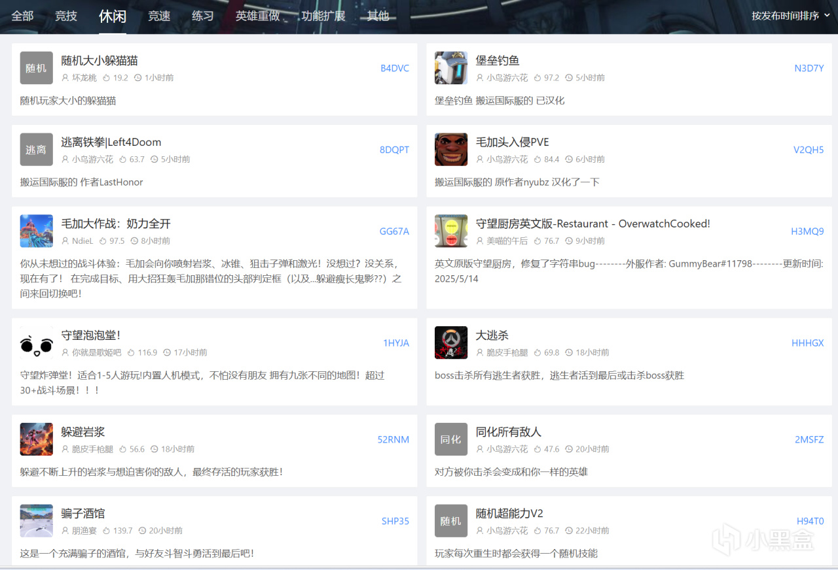Click the like icon on 堡垒钓鱼
This screenshot has height=570, width=838.
tap(537, 78)
